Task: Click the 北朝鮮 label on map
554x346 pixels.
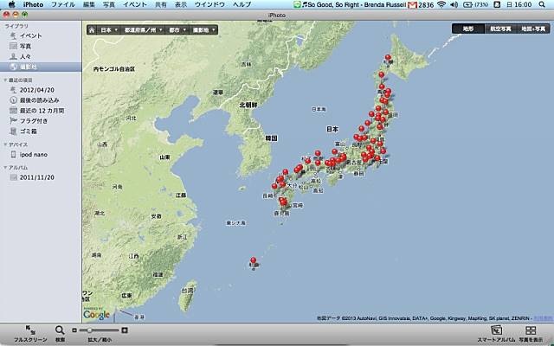Action: 248,105
